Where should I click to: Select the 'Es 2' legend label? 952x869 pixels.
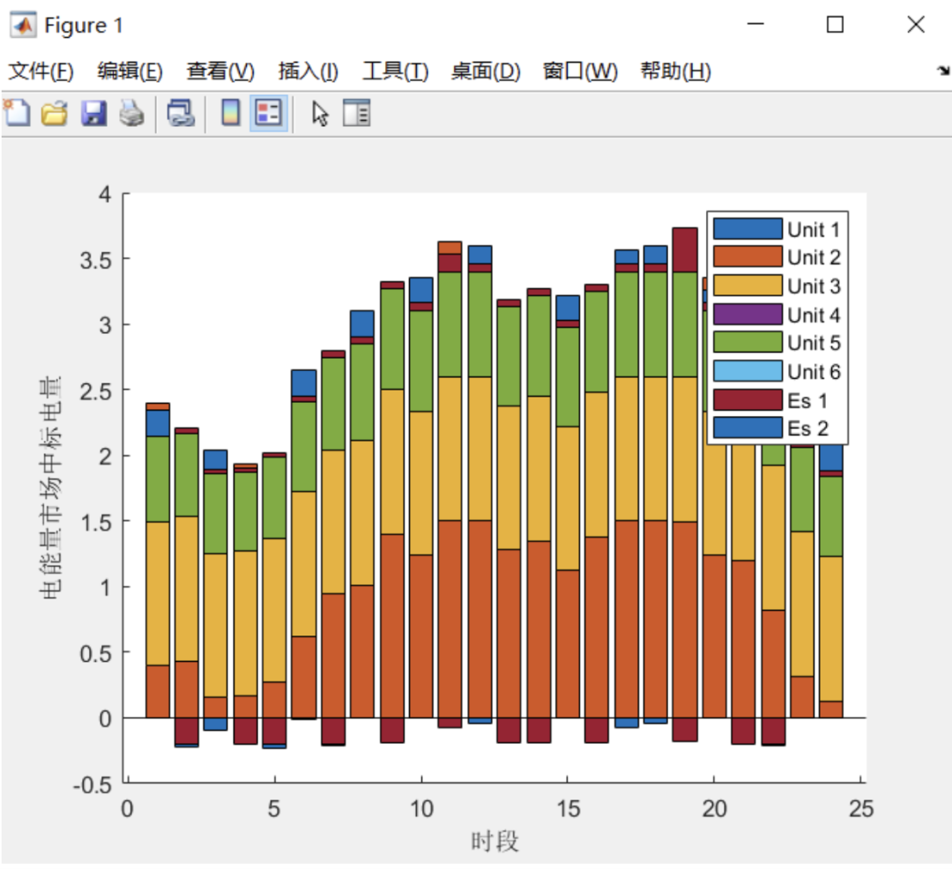pos(807,428)
